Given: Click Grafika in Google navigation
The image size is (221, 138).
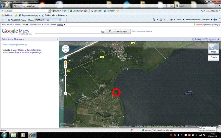Looking at the screenshot, I should [10, 25].
